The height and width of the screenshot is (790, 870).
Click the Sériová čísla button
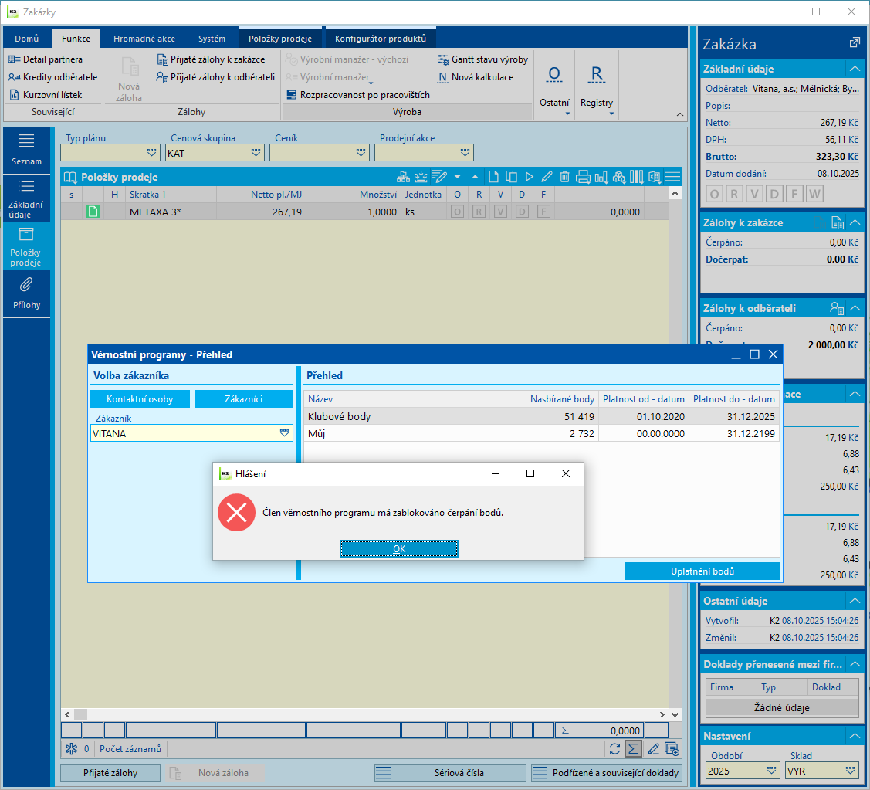[450, 773]
